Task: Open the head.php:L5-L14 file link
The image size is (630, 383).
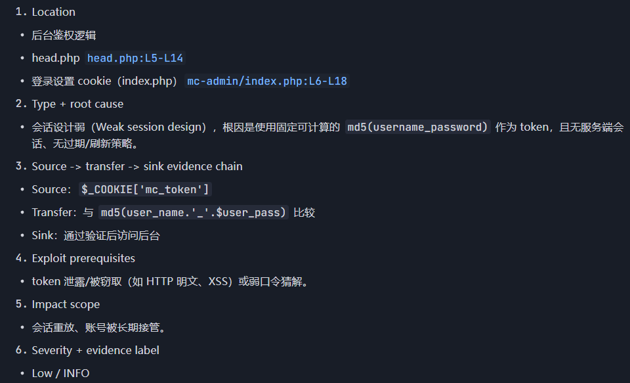Action: pos(135,58)
